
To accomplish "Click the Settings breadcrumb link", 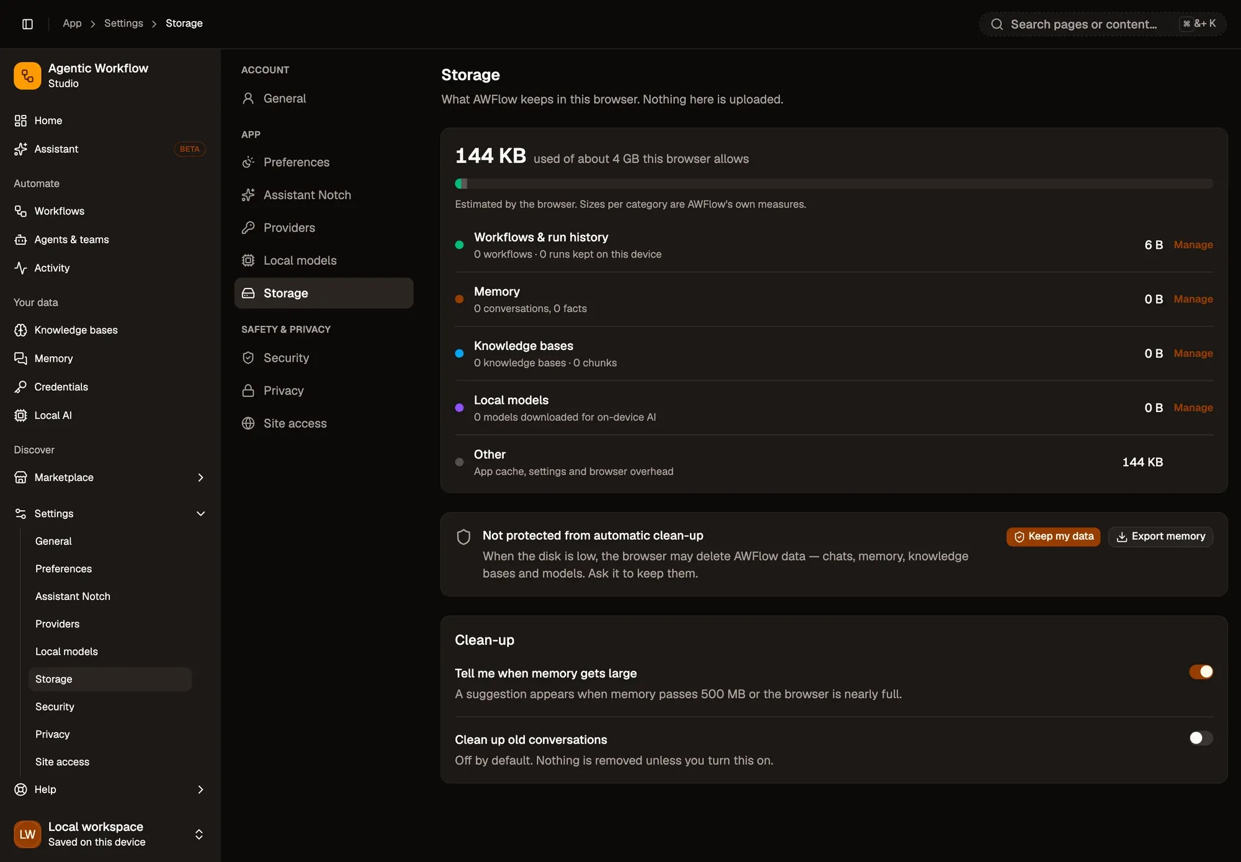I will [123, 23].
